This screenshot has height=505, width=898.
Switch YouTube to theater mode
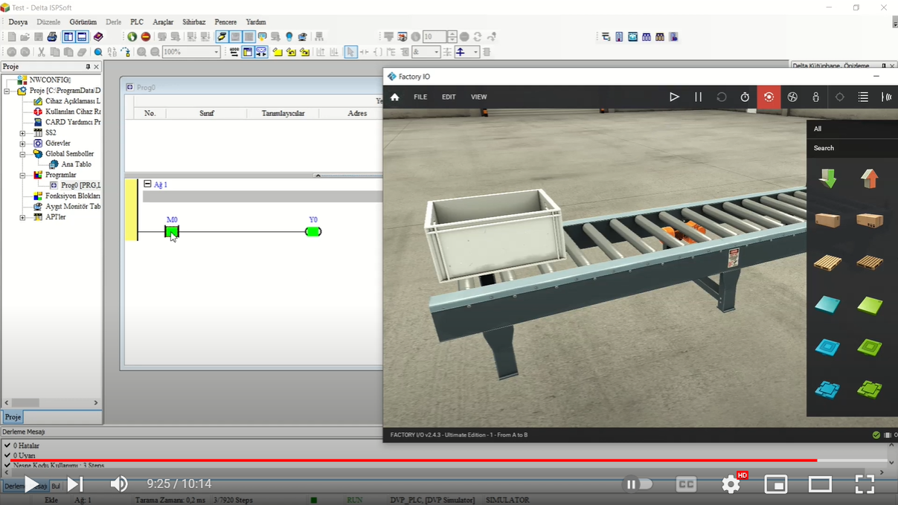tap(820, 484)
